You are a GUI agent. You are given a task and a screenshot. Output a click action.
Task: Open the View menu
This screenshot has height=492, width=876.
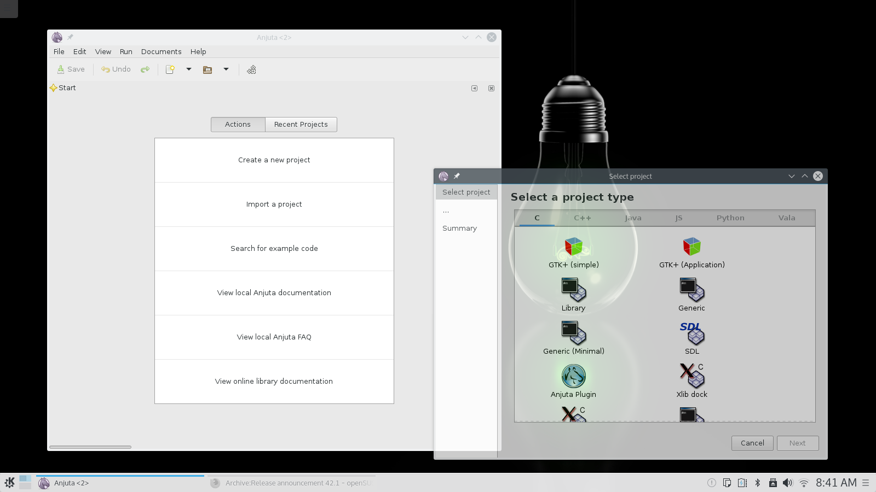[x=103, y=51]
